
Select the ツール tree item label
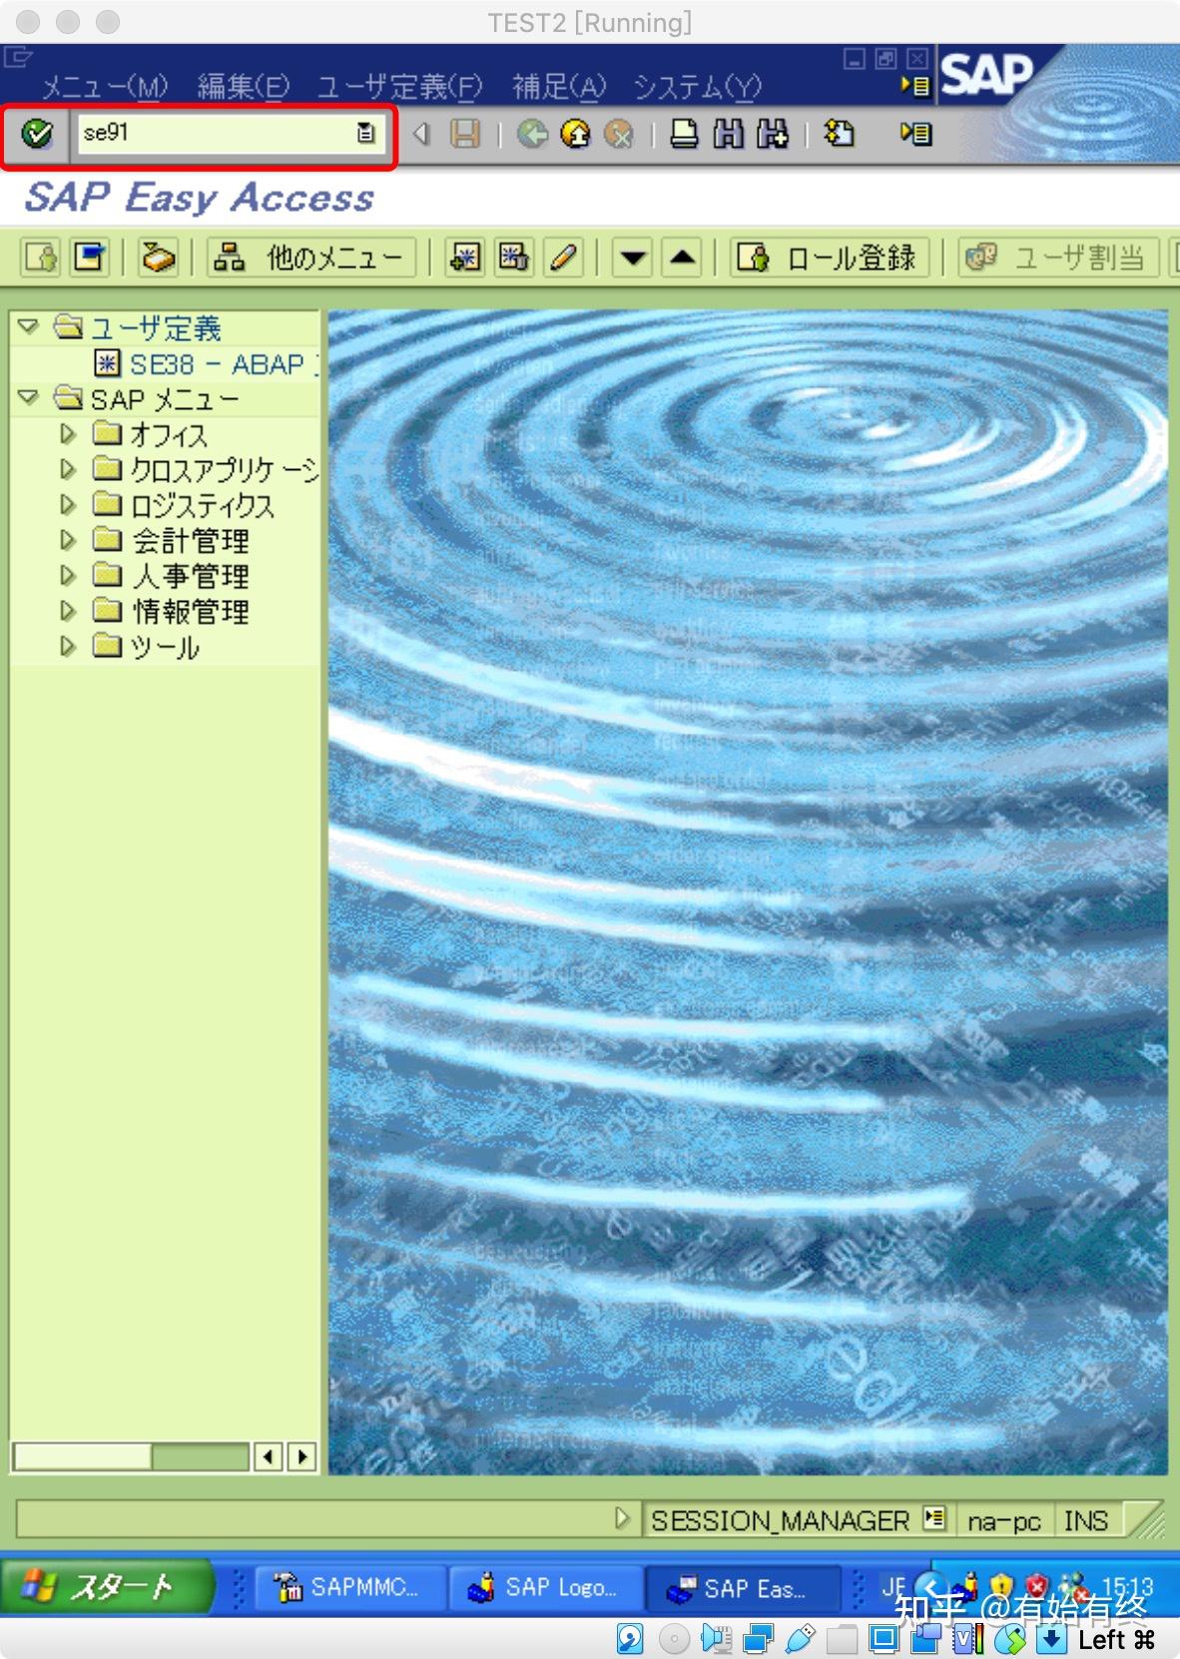[x=166, y=647]
